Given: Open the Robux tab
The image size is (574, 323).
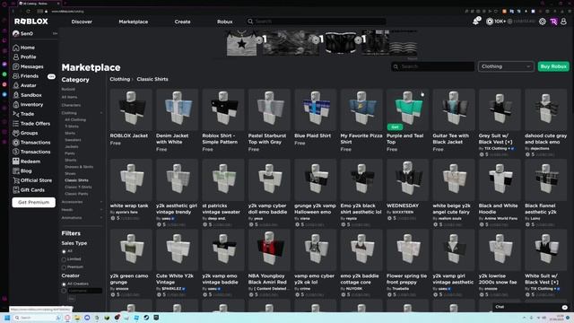Looking at the screenshot, I should tap(225, 22).
